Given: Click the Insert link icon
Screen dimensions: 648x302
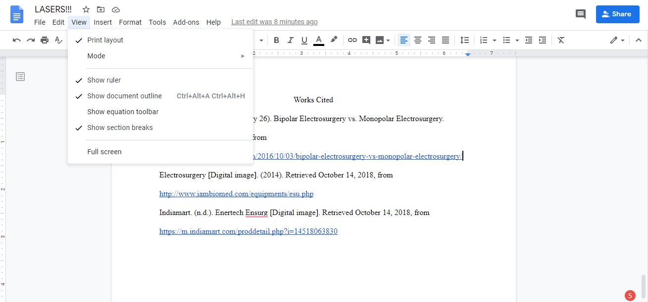Looking at the screenshot, I should [x=352, y=40].
